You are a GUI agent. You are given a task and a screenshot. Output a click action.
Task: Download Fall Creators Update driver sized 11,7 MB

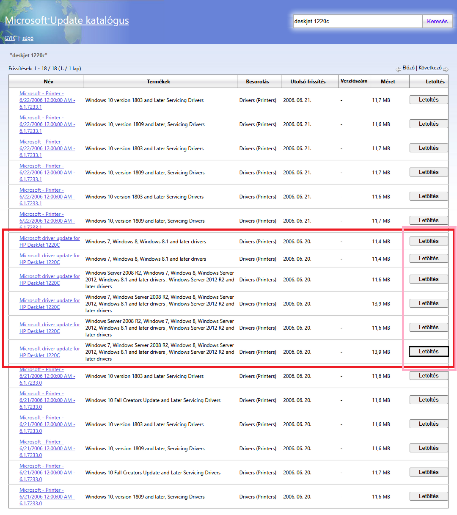(x=429, y=472)
